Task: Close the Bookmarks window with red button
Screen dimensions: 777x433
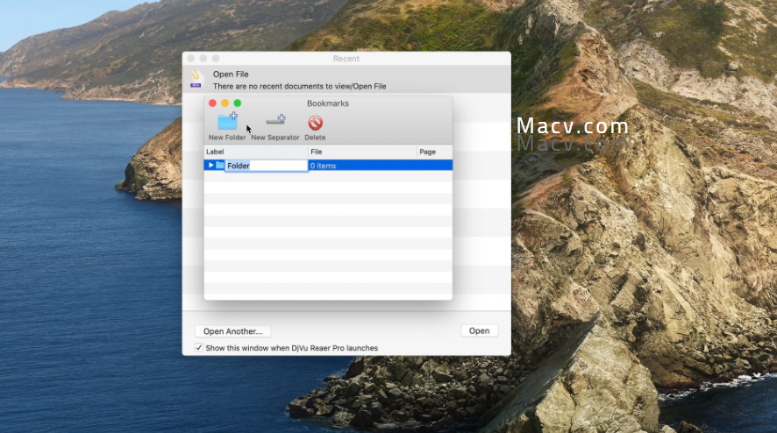Action: (212, 103)
